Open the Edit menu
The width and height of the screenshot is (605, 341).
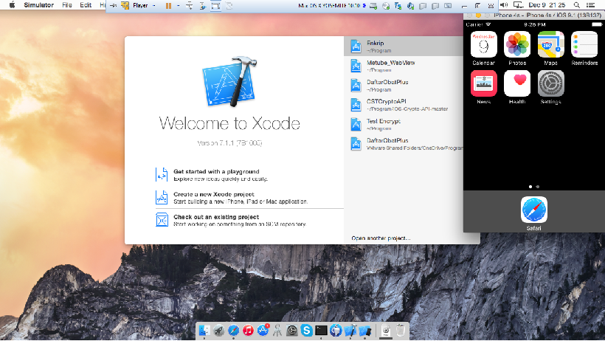point(86,5)
